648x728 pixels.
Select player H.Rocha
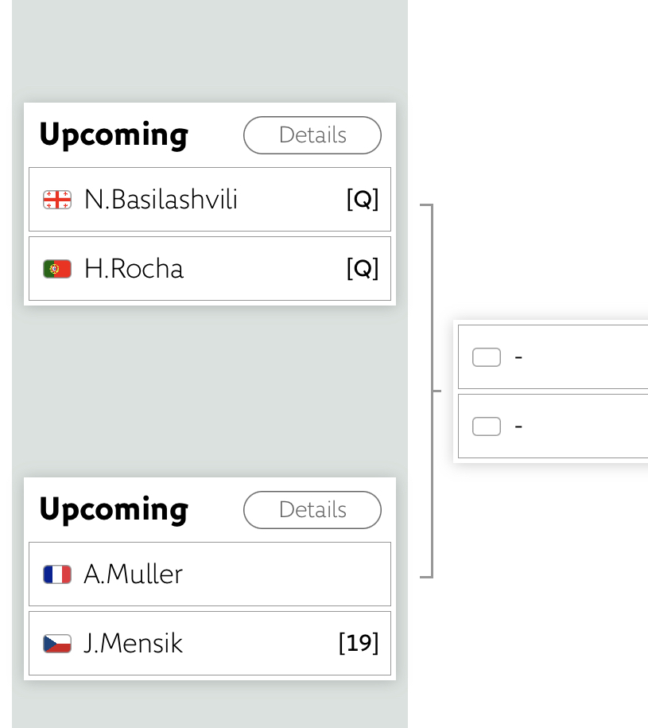click(x=134, y=269)
